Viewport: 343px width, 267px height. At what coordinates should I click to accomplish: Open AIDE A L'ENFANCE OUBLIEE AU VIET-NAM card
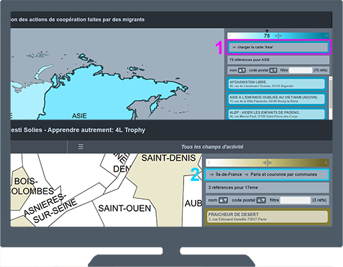coord(277,99)
